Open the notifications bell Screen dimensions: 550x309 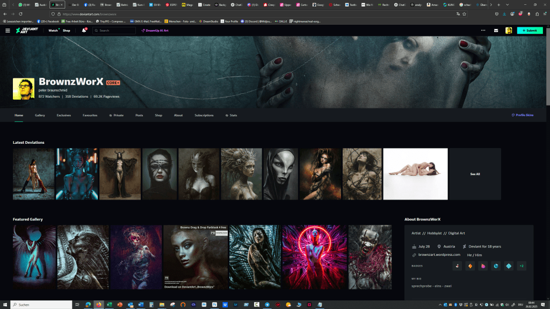[x=84, y=31]
